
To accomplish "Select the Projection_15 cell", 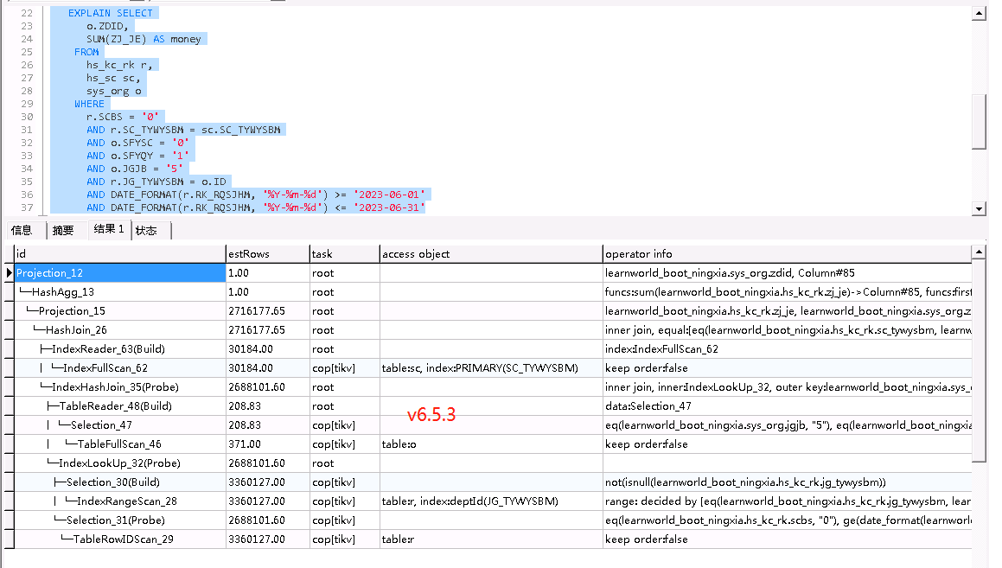I will click(x=119, y=311).
